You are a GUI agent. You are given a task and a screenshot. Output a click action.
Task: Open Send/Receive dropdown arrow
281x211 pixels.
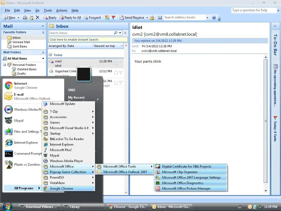(x=147, y=18)
